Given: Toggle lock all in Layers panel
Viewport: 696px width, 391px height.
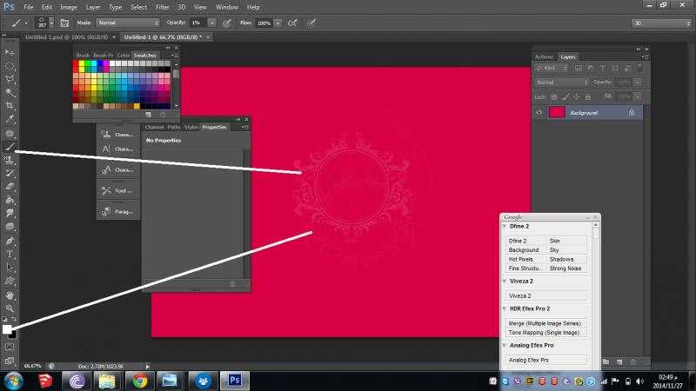Looking at the screenshot, I should (588, 96).
